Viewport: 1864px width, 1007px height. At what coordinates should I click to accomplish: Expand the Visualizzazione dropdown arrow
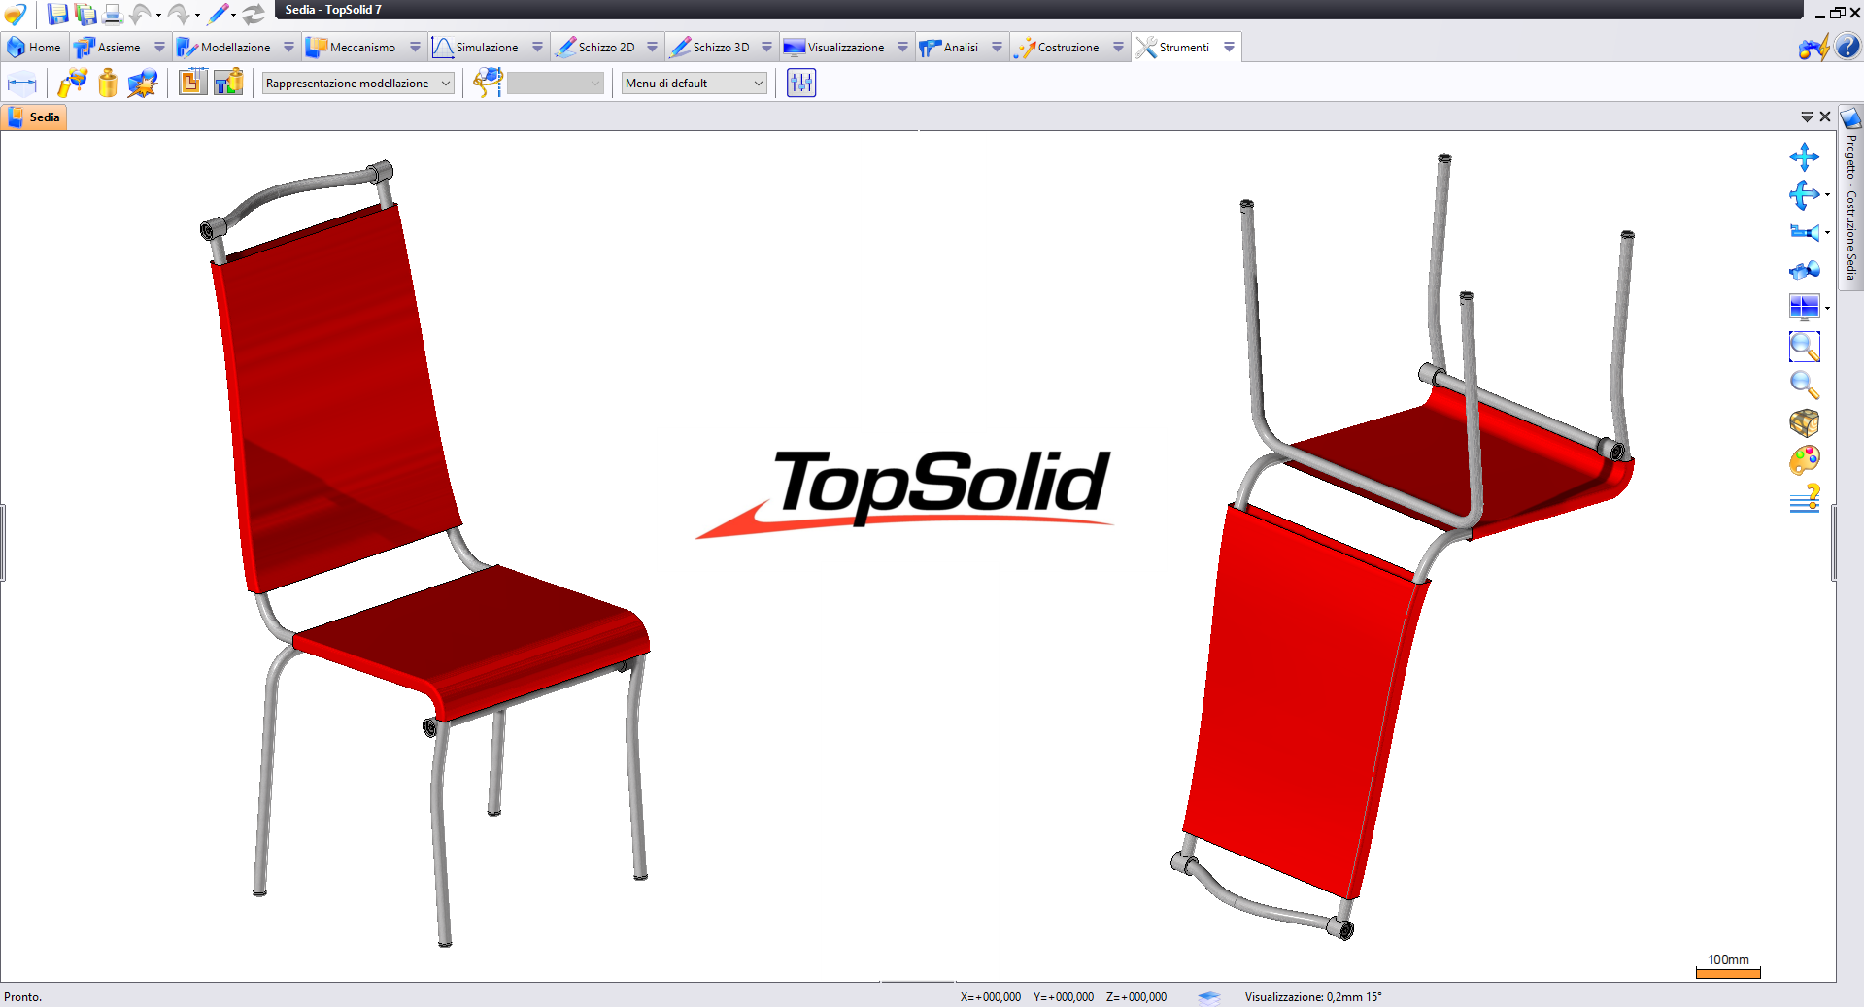coord(902,47)
